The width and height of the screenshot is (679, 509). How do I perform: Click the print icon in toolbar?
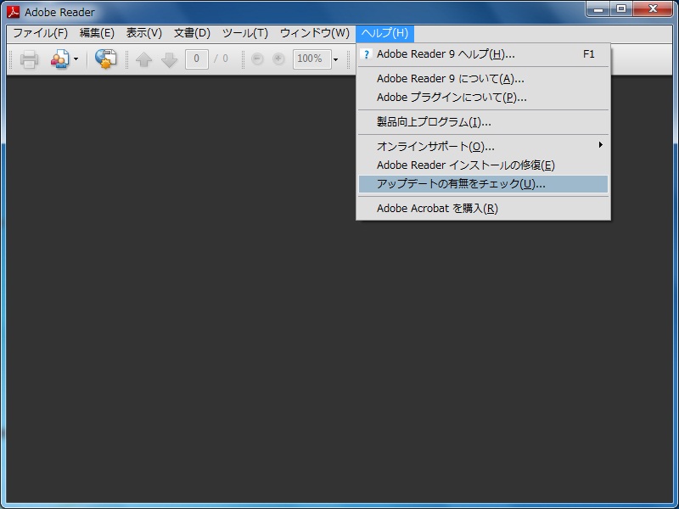click(29, 59)
